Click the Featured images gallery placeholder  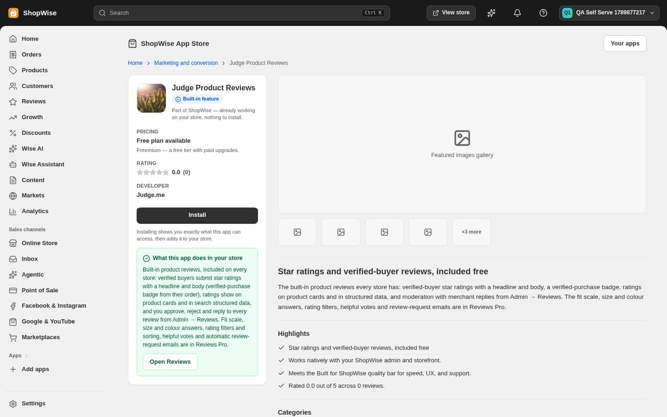click(x=462, y=144)
